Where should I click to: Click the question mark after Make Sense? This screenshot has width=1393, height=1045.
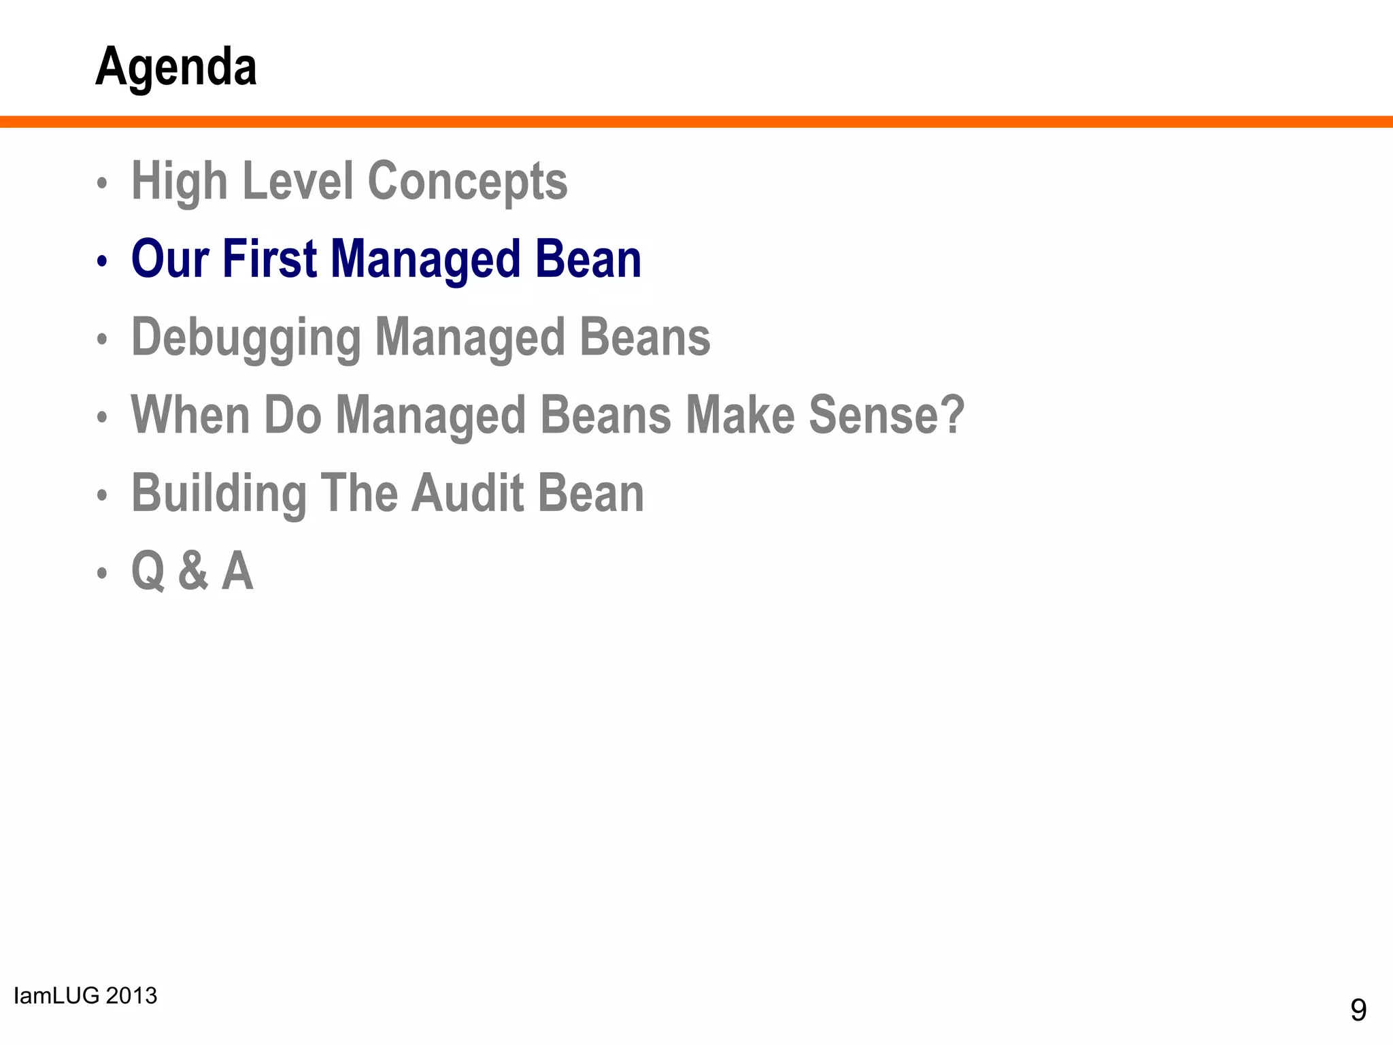pyautogui.click(x=952, y=415)
